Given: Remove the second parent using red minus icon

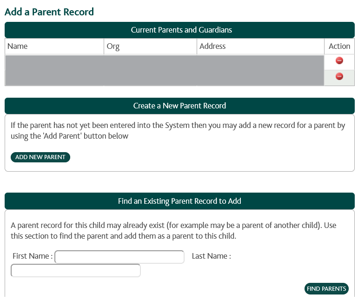Looking at the screenshot, I should (x=339, y=76).
